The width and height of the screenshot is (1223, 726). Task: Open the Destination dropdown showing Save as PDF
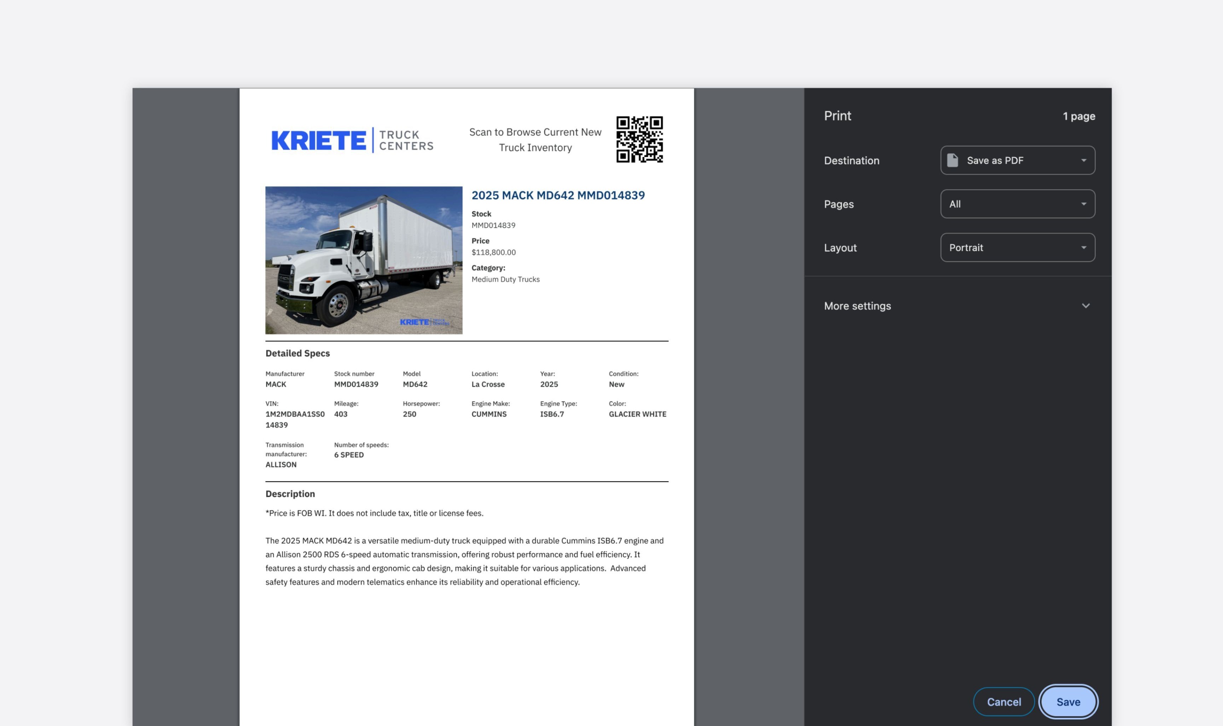point(1017,160)
